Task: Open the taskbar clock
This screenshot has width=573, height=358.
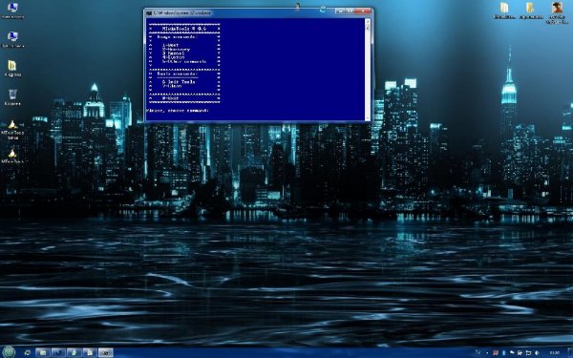Action: tap(554, 353)
